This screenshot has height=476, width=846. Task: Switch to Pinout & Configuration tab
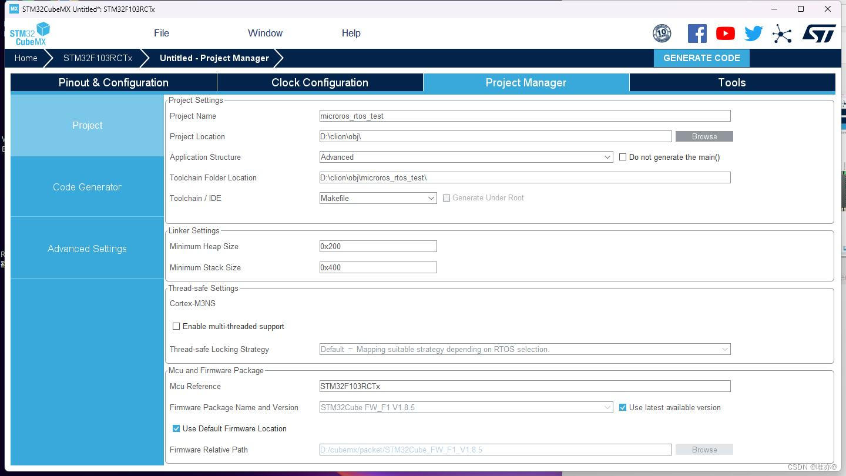(x=113, y=83)
